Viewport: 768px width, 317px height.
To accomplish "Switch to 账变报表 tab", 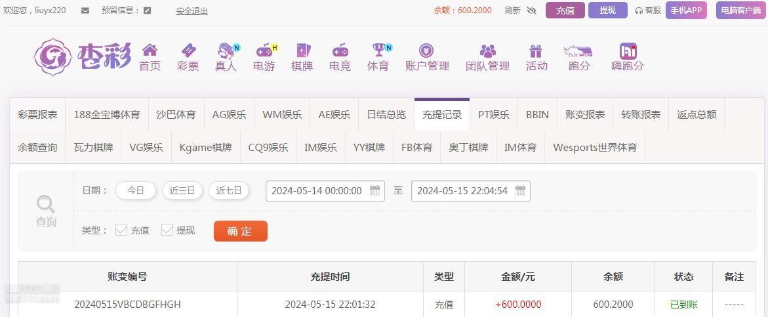I will (x=585, y=115).
